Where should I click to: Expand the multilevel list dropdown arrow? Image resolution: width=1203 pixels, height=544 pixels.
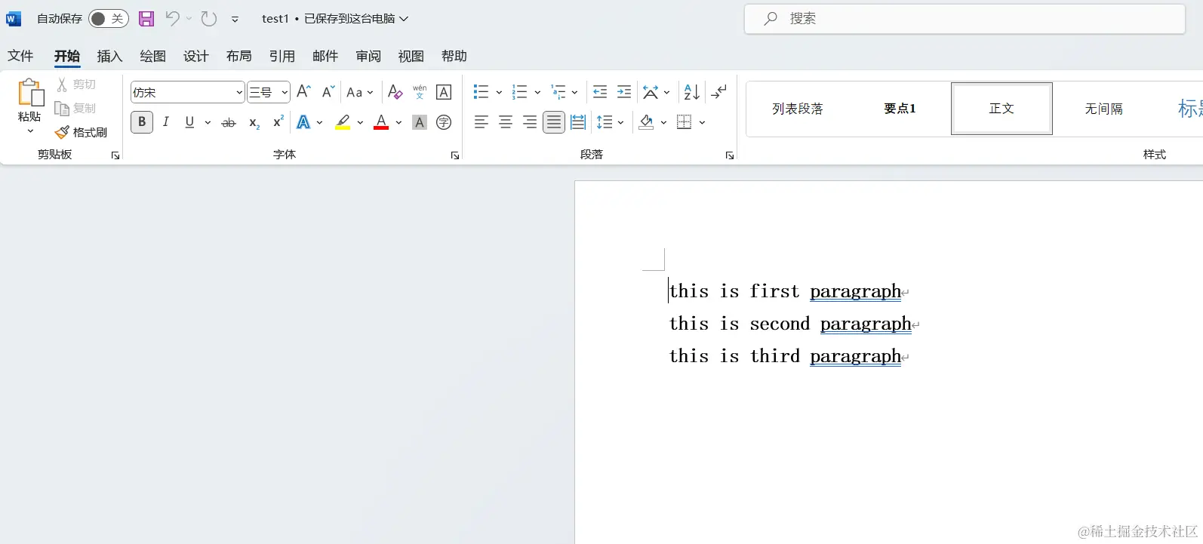pos(574,92)
